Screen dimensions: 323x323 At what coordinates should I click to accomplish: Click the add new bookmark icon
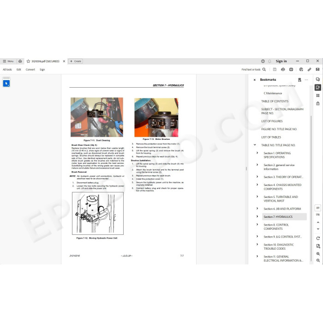point(299,80)
